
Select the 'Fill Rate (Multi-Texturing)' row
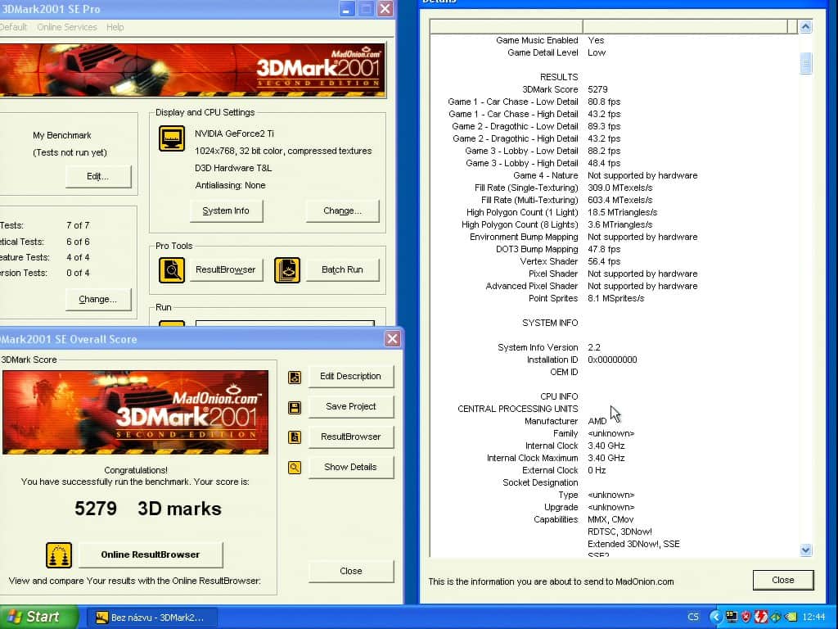612,200
